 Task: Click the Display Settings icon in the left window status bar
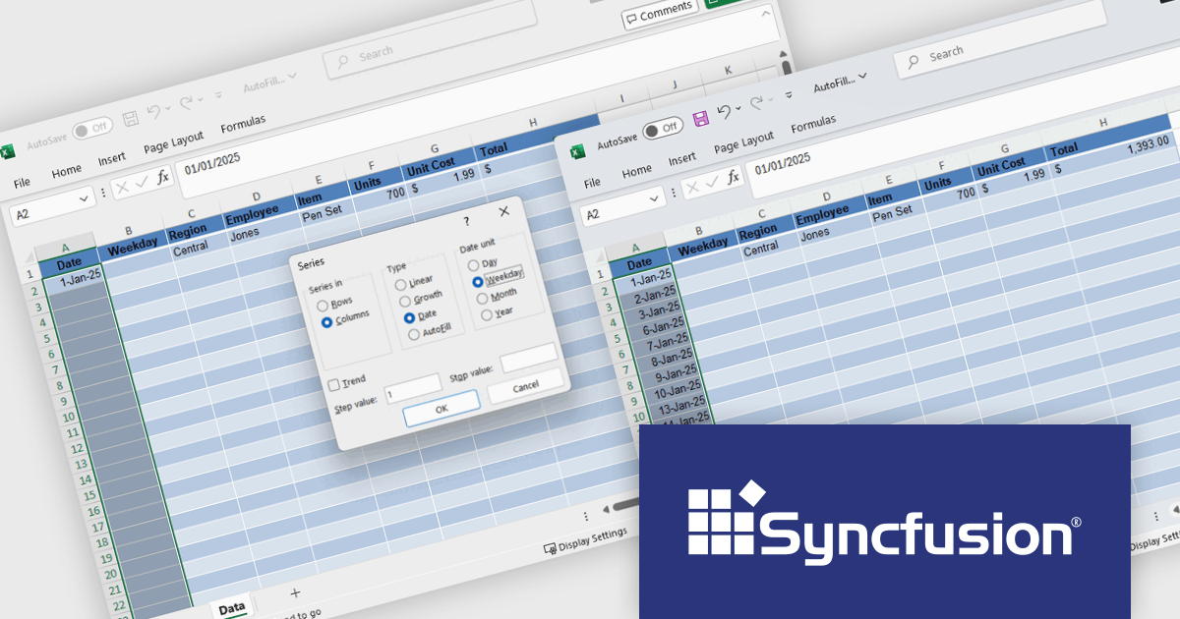pyautogui.click(x=551, y=548)
